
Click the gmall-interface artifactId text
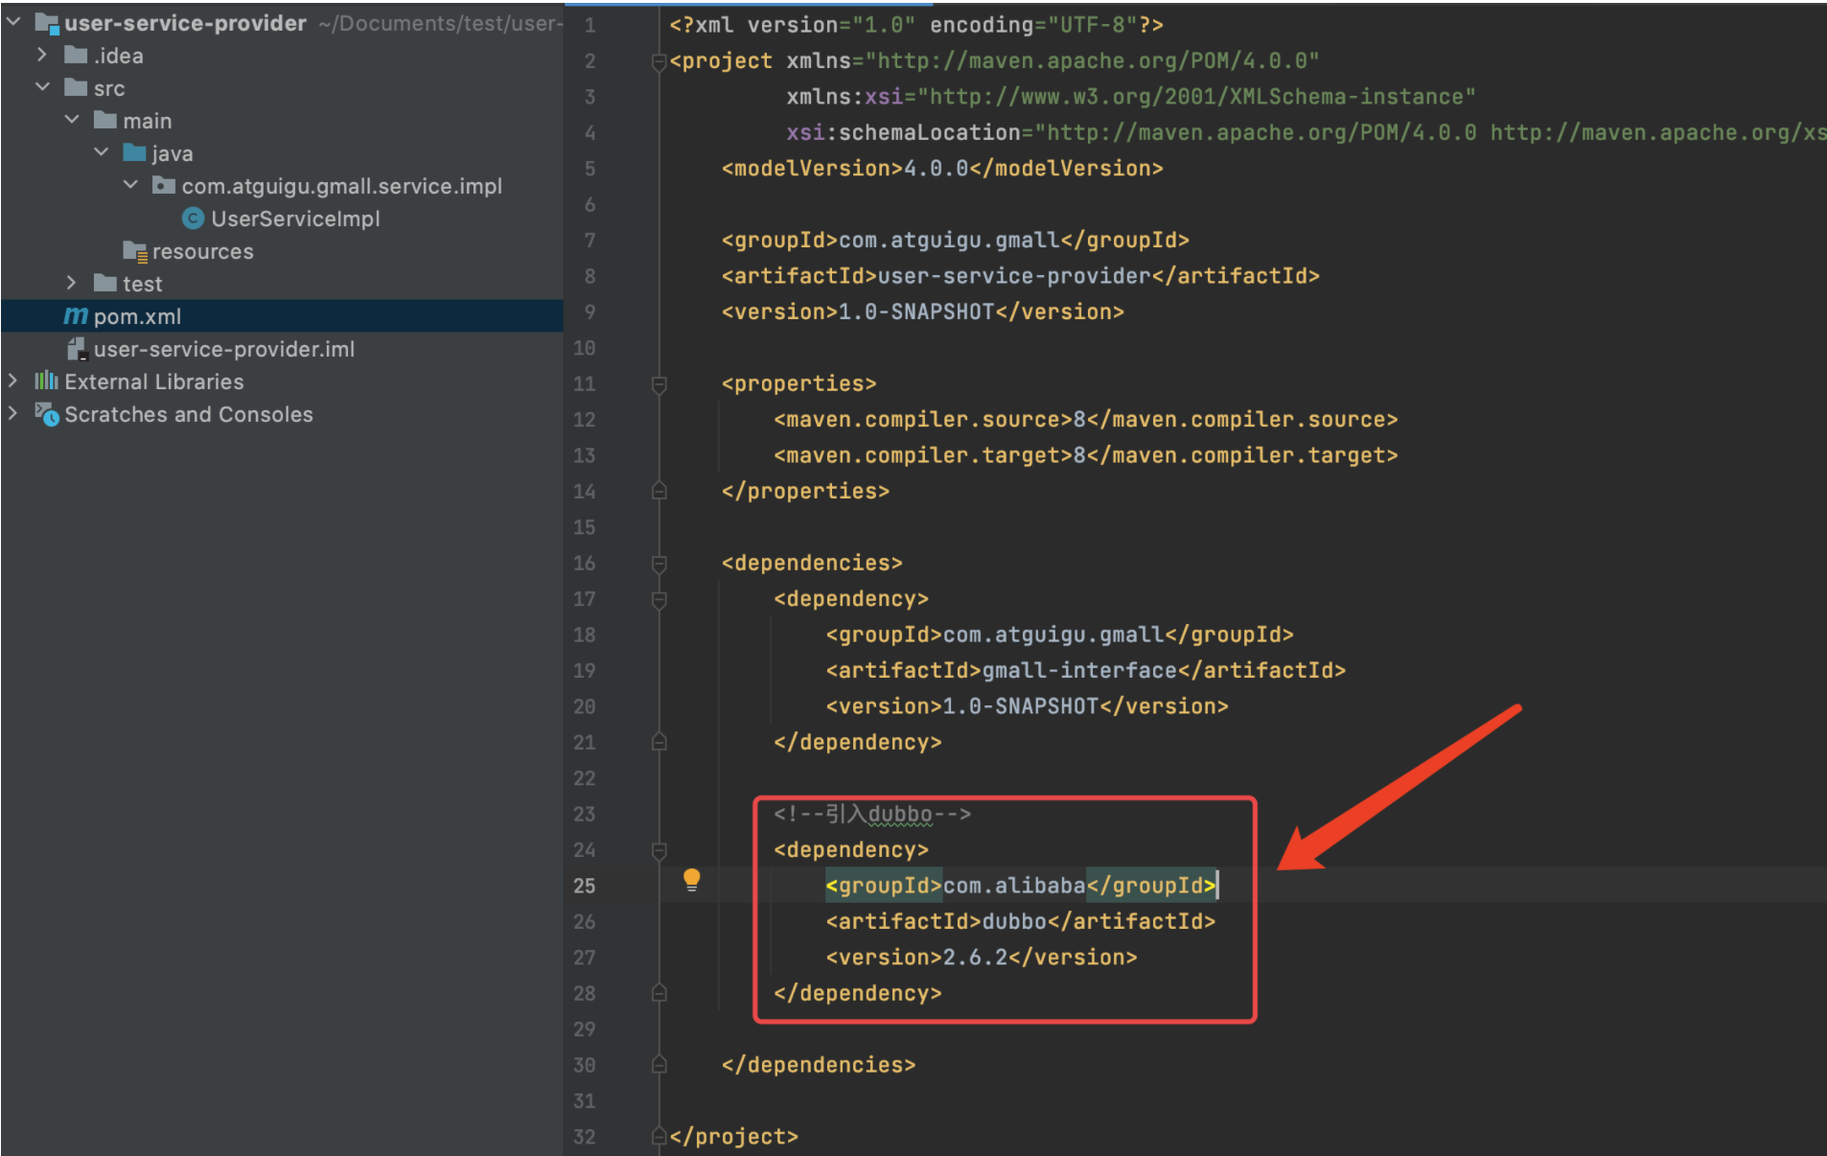click(x=1078, y=670)
